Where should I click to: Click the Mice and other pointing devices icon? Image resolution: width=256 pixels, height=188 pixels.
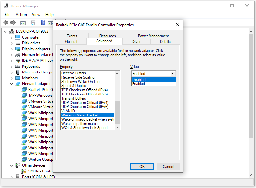[18, 72]
